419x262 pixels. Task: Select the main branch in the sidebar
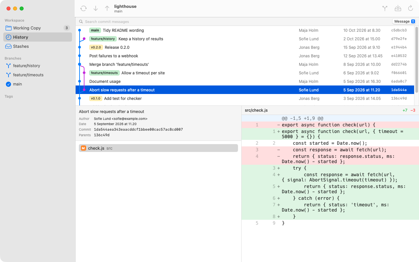[x=38, y=84]
